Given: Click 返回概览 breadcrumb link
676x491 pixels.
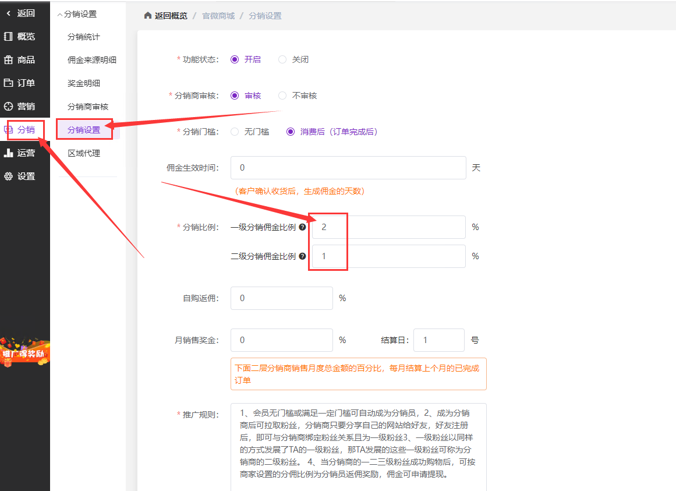Looking at the screenshot, I should click(x=171, y=16).
